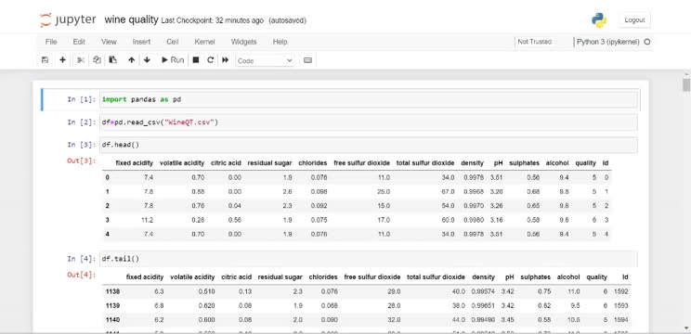
Task: Click the page vertical scrollbar thumb
Action: [x=686, y=84]
